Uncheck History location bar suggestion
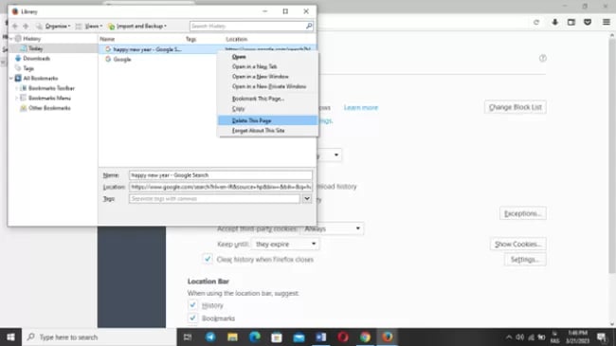 pos(192,305)
